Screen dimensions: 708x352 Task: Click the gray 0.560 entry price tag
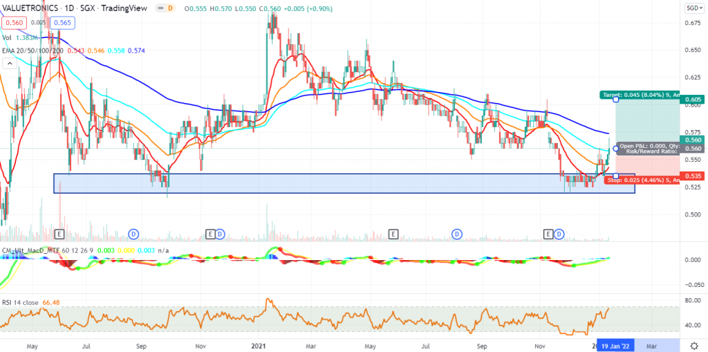(691, 148)
